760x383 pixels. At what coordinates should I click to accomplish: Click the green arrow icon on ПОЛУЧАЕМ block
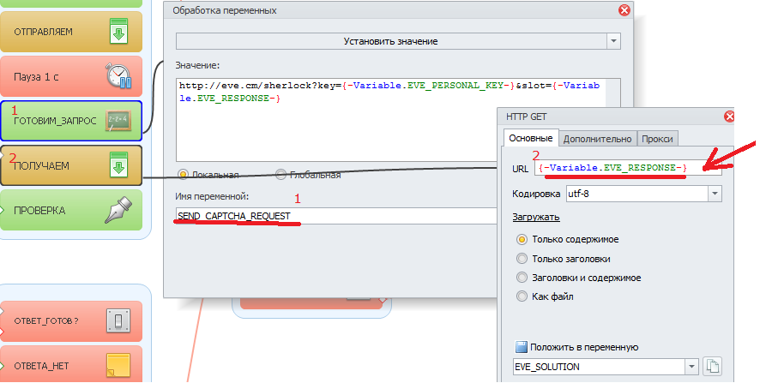(x=118, y=165)
